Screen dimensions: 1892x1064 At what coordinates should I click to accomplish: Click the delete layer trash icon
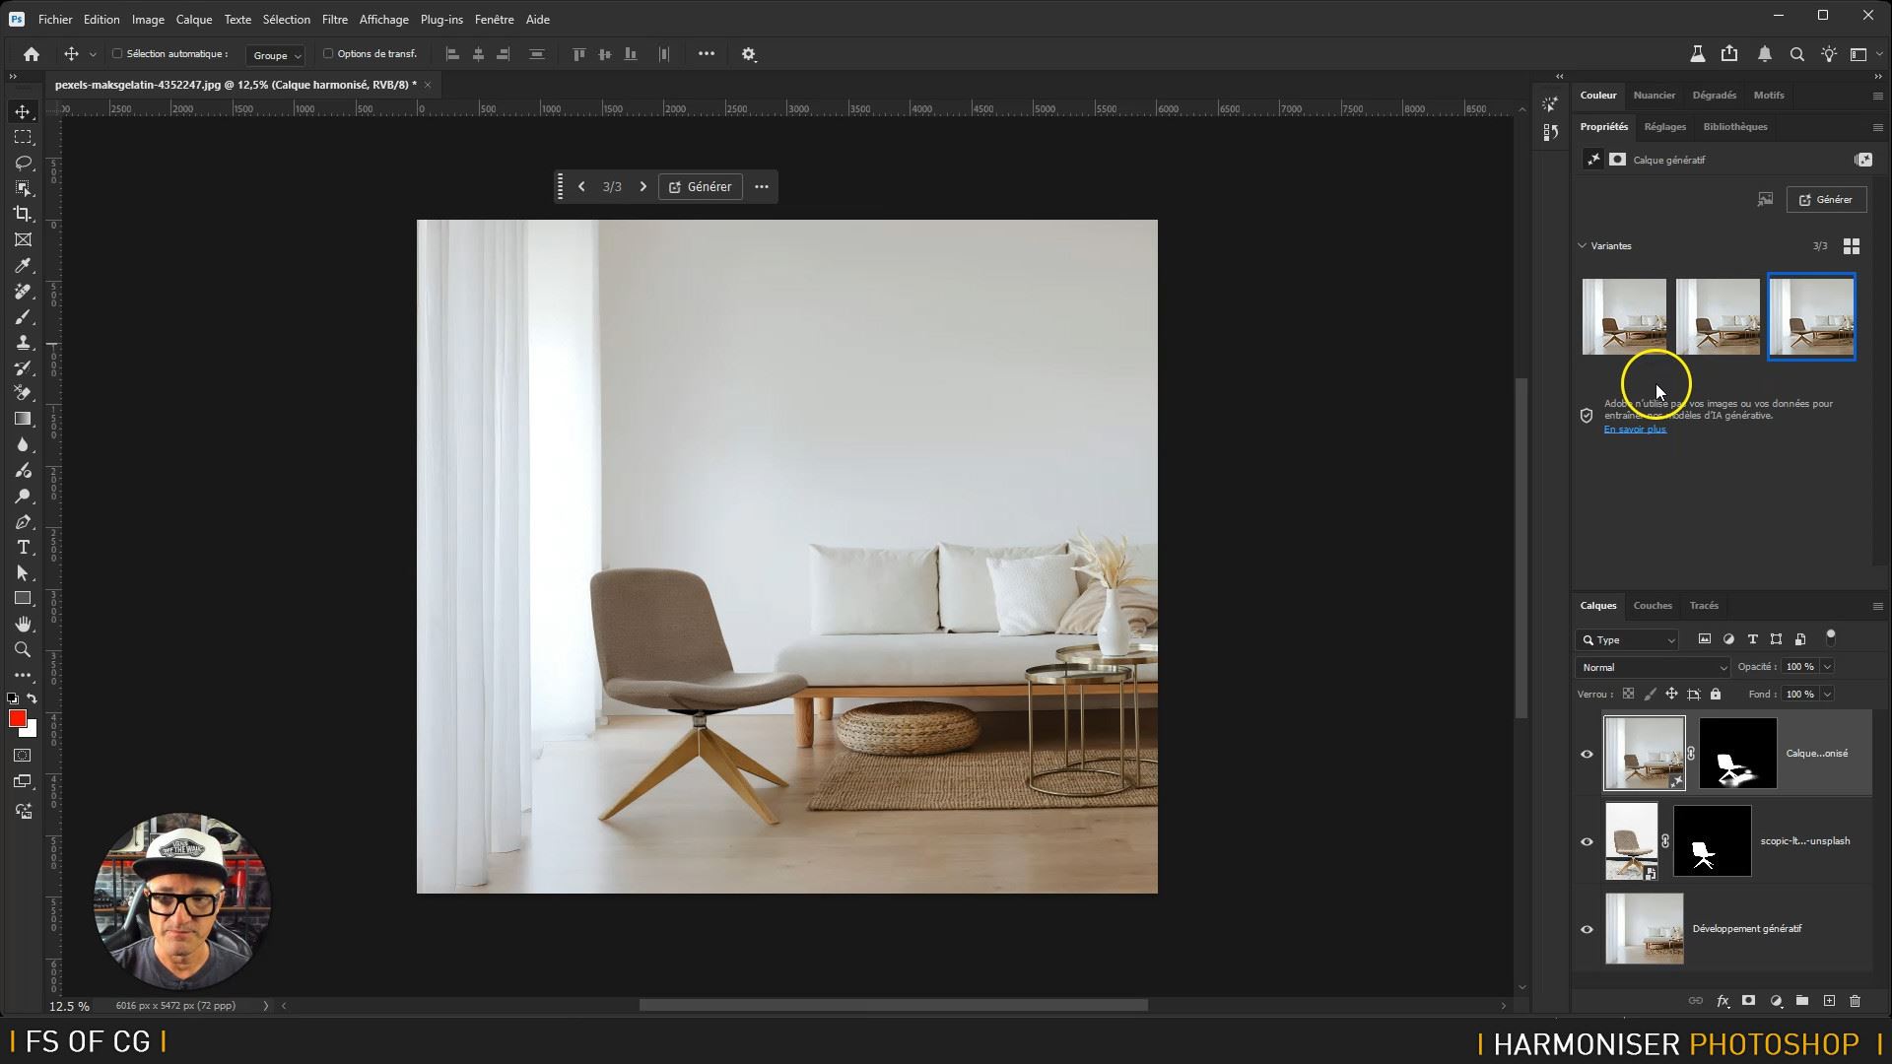[1855, 1001]
